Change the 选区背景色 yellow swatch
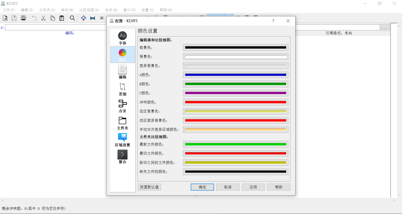 point(236,111)
